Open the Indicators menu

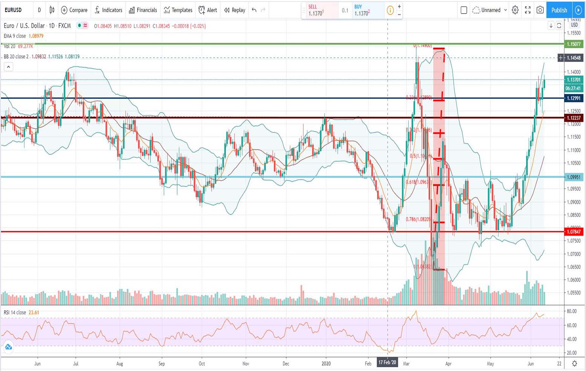coord(108,10)
